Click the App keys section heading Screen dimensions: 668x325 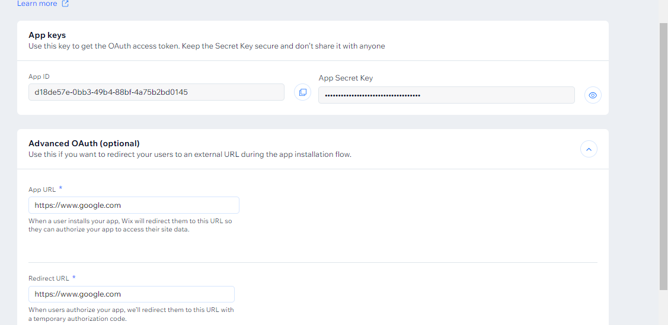pyautogui.click(x=47, y=36)
